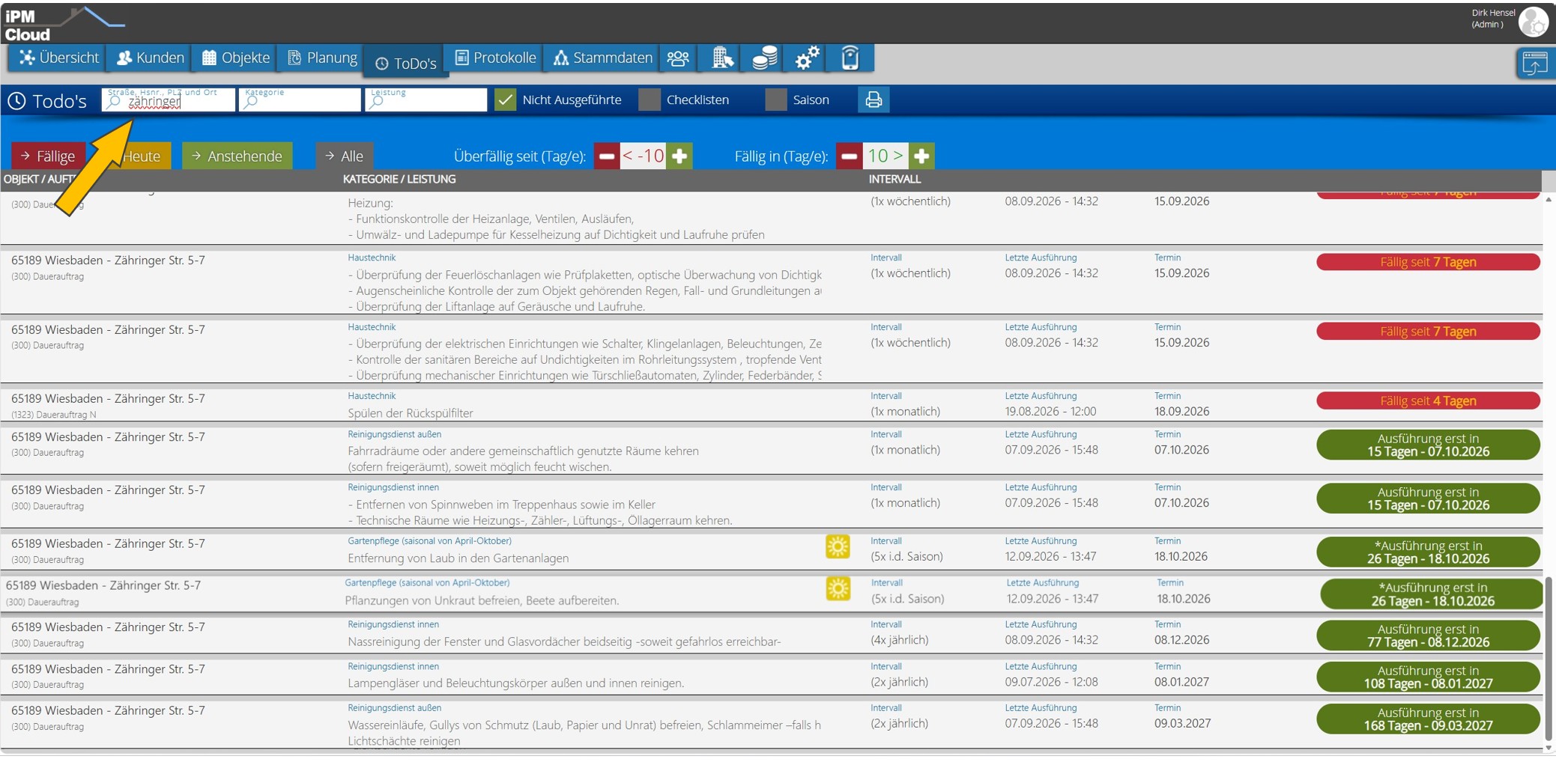Click the iPM Cloud logo
The width and height of the screenshot is (1556, 768).
pos(64,23)
